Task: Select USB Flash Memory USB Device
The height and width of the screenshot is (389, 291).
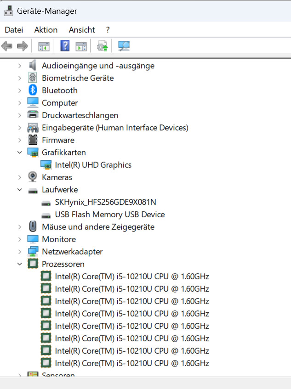Action: [x=109, y=214]
